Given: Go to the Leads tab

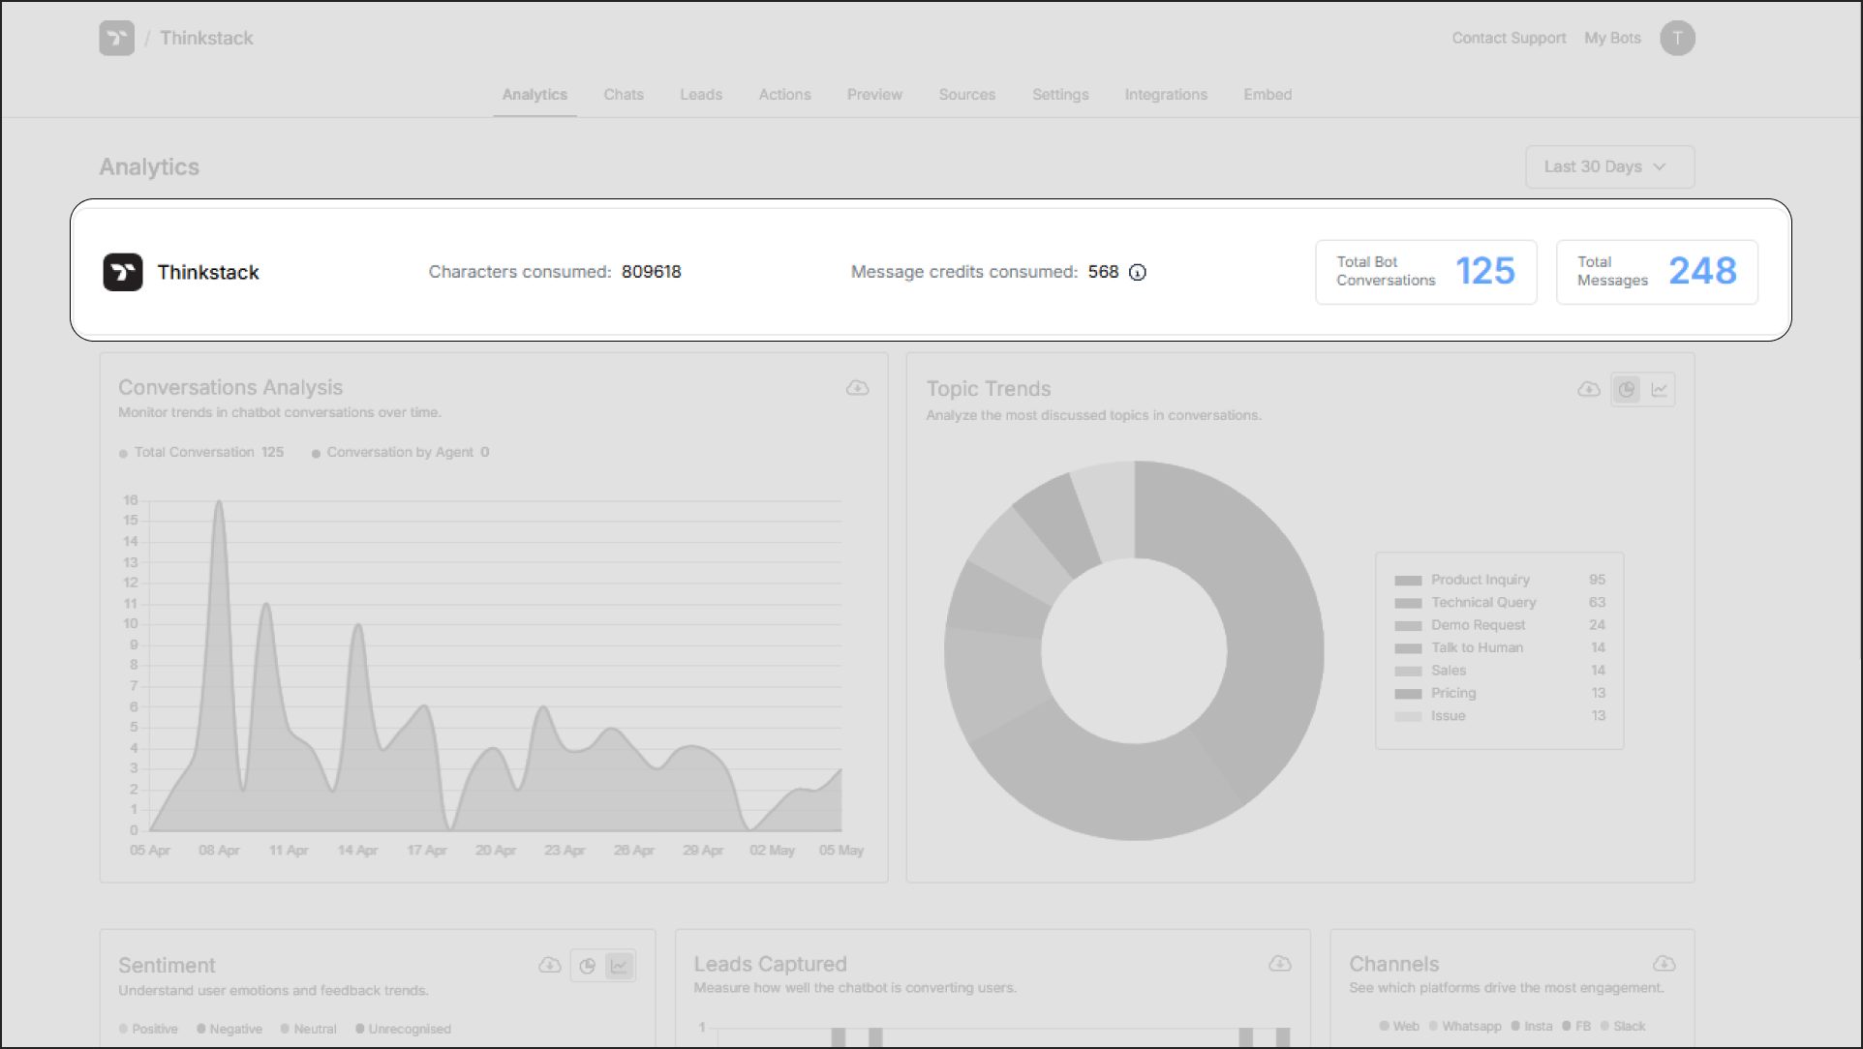Looking at the screenshot, I should click(701, 95).
